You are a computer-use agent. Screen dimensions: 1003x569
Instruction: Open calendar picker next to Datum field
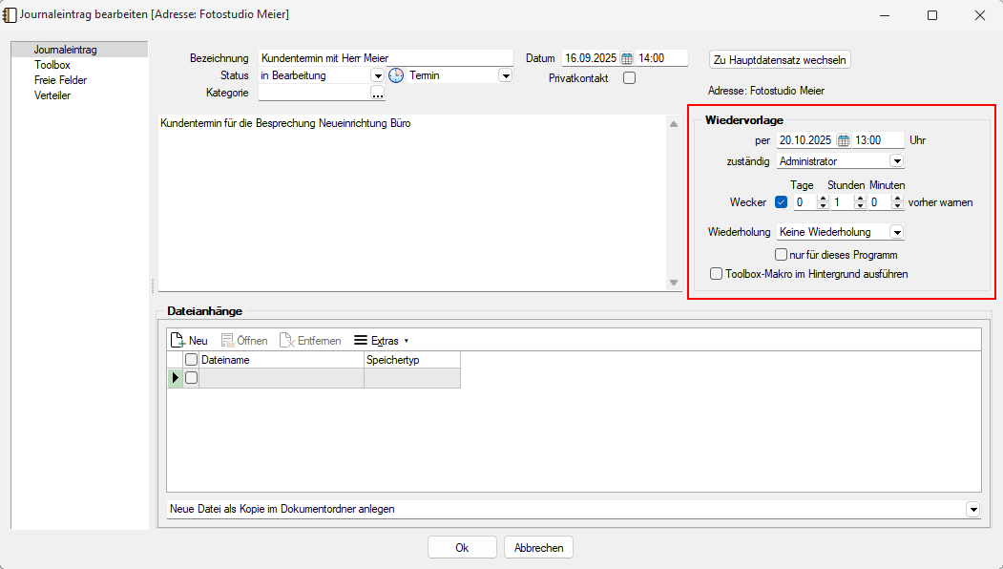coord(627,58)
